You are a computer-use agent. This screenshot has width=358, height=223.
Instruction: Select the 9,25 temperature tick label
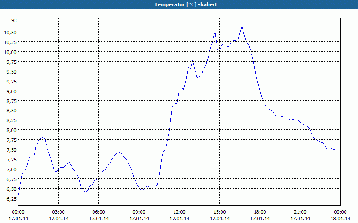[x=11, y=82]
